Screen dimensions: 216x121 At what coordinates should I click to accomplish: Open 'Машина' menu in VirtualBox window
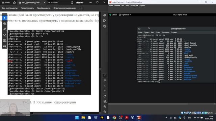[117, 5]
